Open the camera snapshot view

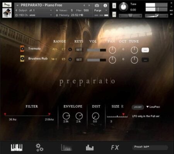(97, 5)
